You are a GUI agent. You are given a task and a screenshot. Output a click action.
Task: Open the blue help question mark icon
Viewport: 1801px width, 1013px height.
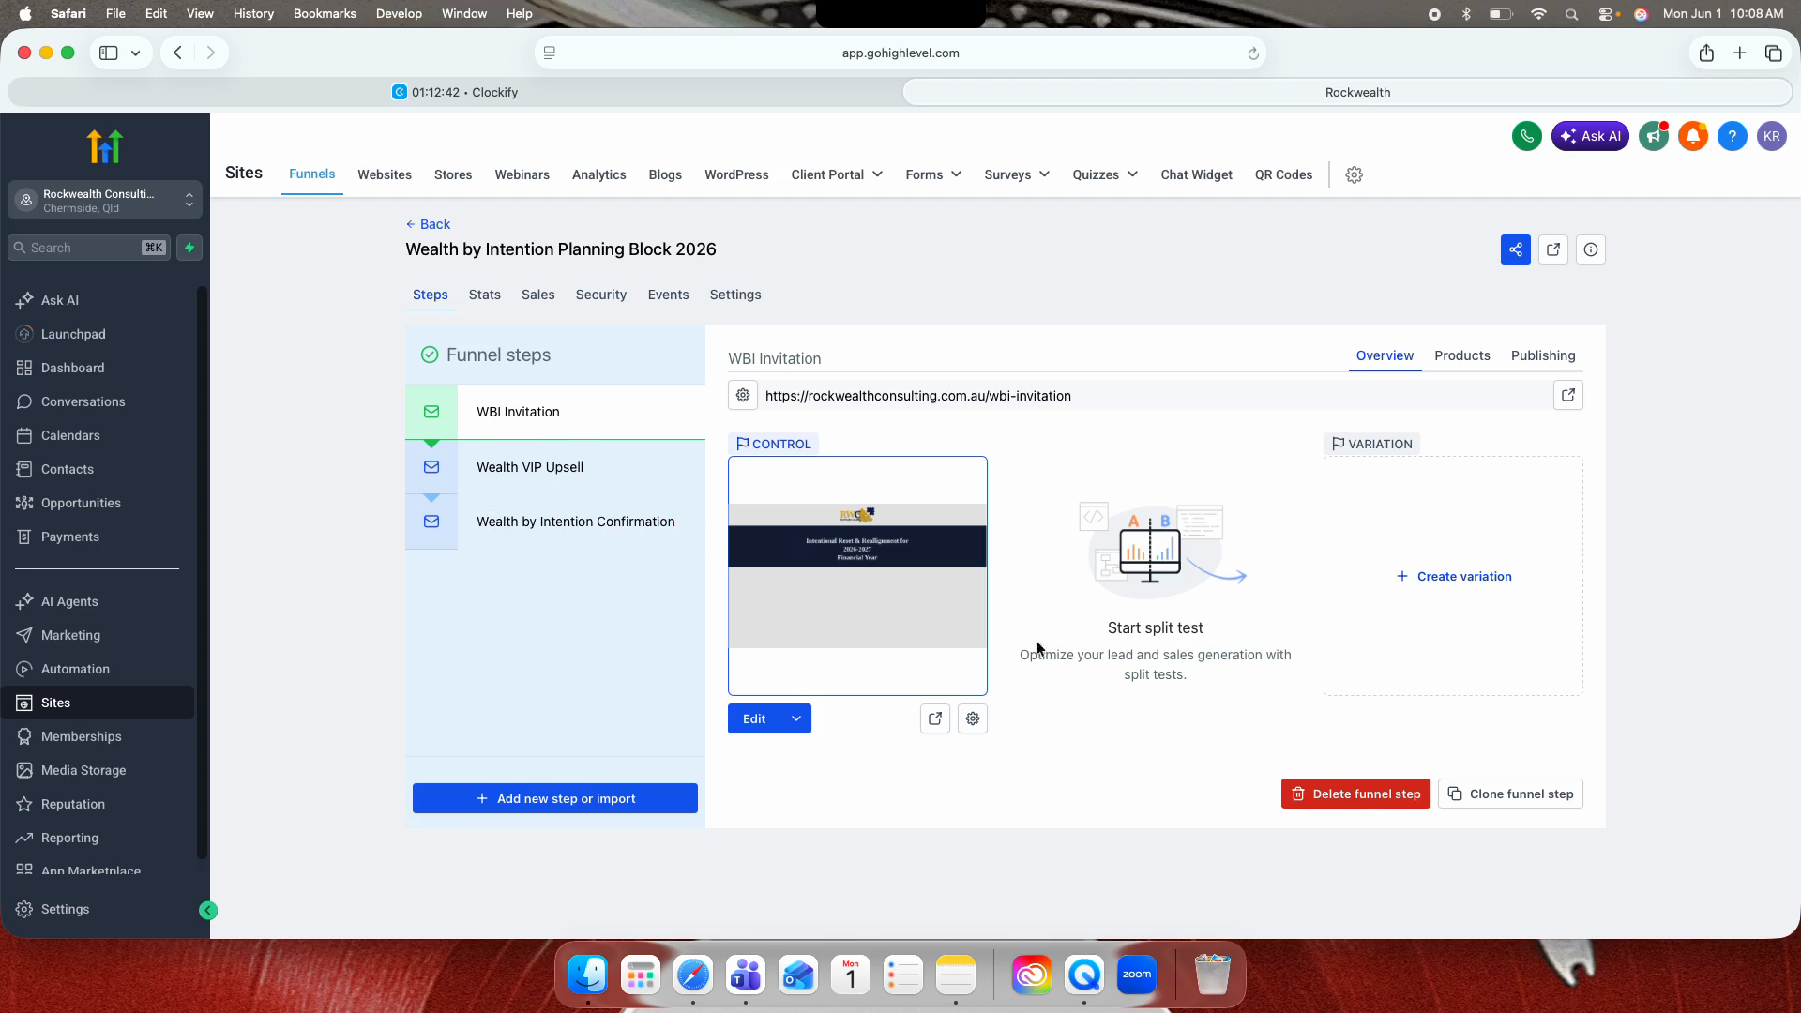point(1733,136)
